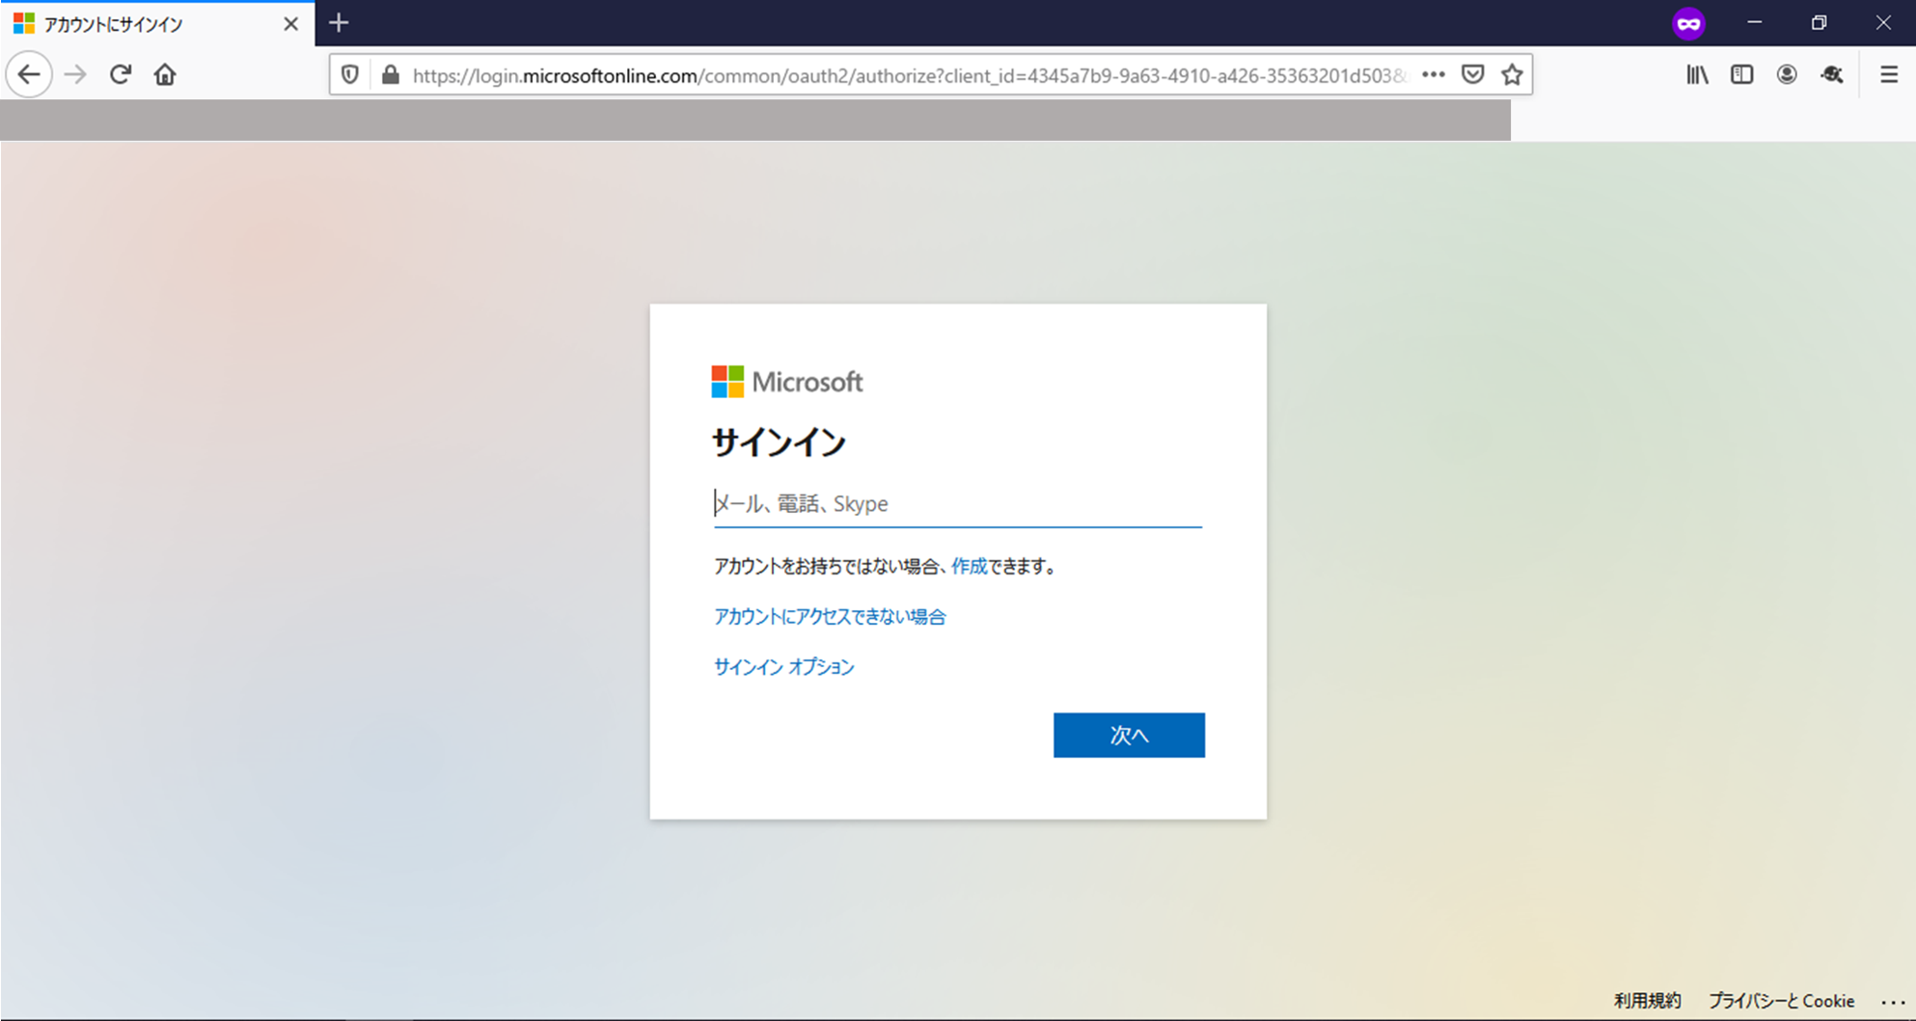The width and height of the screenshot is (1916, 1021).
Task: Bookmark this page with the star
Action: coord(1512,74)
